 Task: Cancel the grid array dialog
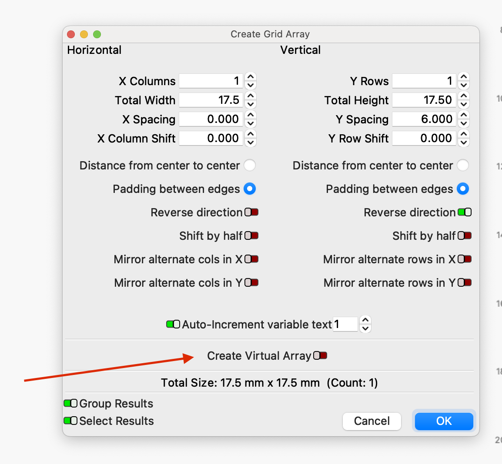pyautogui.click(x=371, y=421)
